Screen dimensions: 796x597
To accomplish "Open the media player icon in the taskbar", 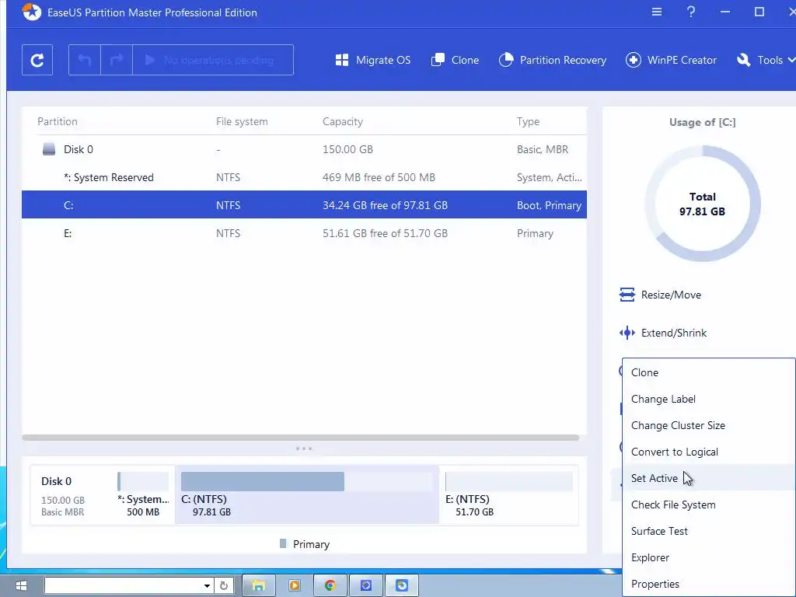I will (x=295, y=585).
